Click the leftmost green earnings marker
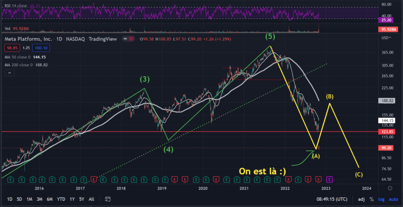The height and width of the screenshot is (207, 403). coord(11,179)
